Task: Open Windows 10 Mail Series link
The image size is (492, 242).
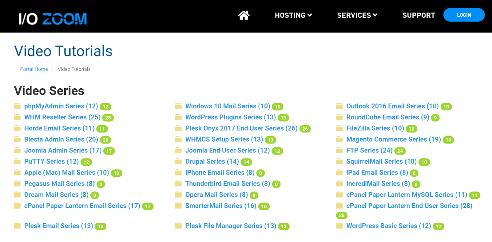Action: 228,106
